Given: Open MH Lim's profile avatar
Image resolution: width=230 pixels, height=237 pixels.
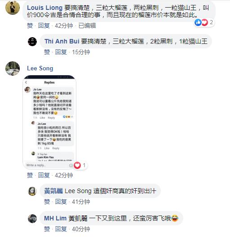Looking at the screenshot, I should 32,219.
